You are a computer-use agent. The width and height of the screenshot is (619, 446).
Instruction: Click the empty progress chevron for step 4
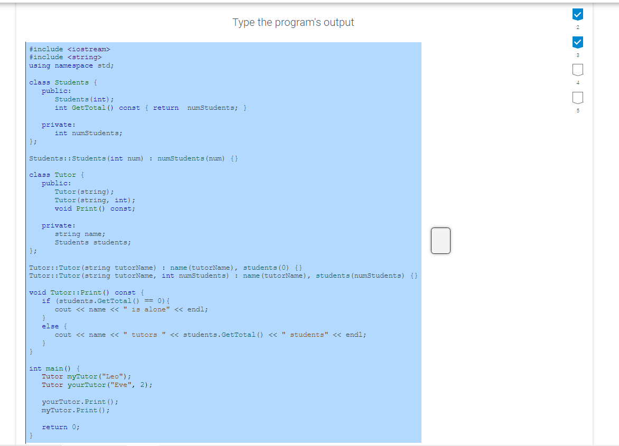pyautogui.click(x=578, y=69)
